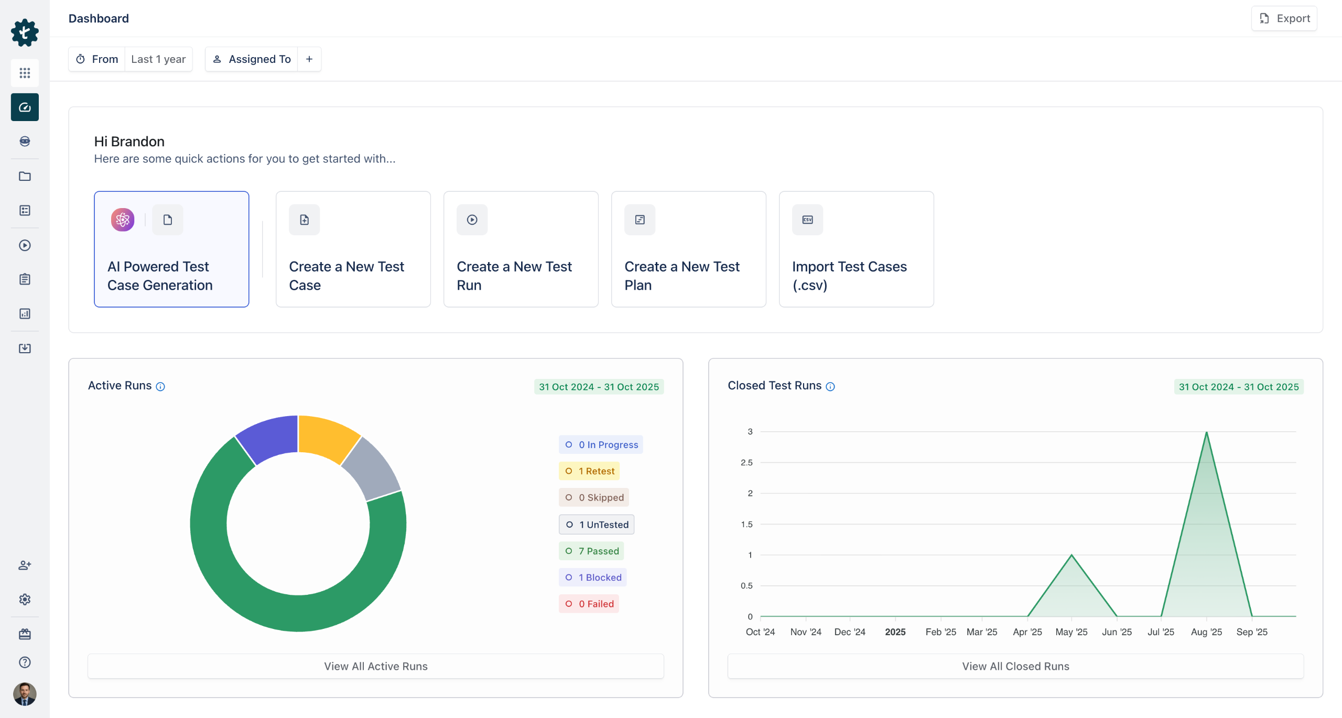The image size is (1342, 718).
Task: Open the folder projects sidebar icon
Action: [25, 176]
